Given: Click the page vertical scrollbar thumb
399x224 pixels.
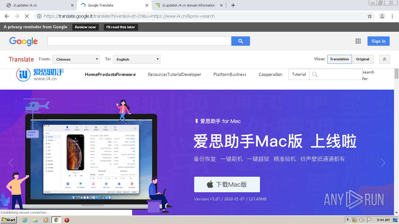Looking at the screenshot, I should pyautogui.click(x=397, y=73).
